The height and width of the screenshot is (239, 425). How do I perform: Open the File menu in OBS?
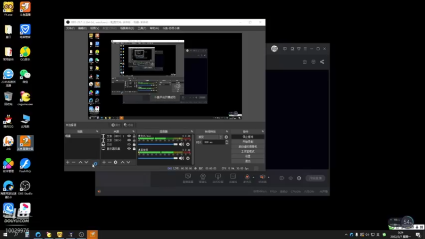coord(70,28)
